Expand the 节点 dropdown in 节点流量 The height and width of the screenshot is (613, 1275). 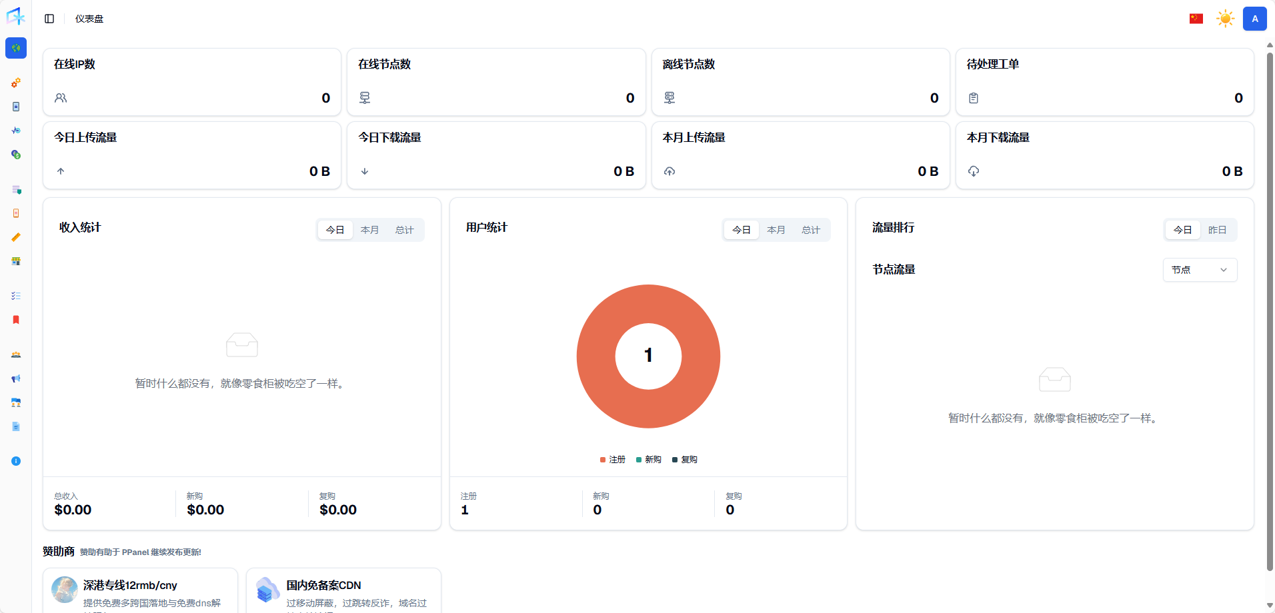click(x=1200, y=270)
